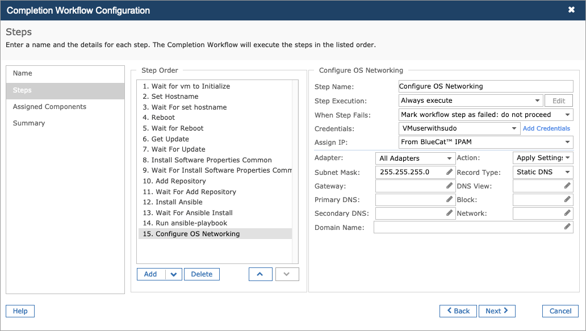
Task: Select step "8. Install Software Properties Common"
Action: pos(215,160)
